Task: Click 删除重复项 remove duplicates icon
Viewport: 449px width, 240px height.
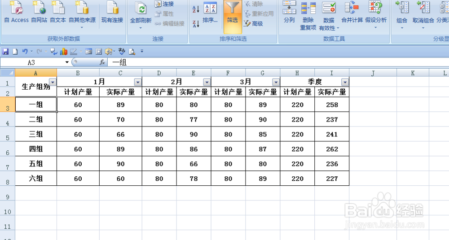Action: coord(308,15)
